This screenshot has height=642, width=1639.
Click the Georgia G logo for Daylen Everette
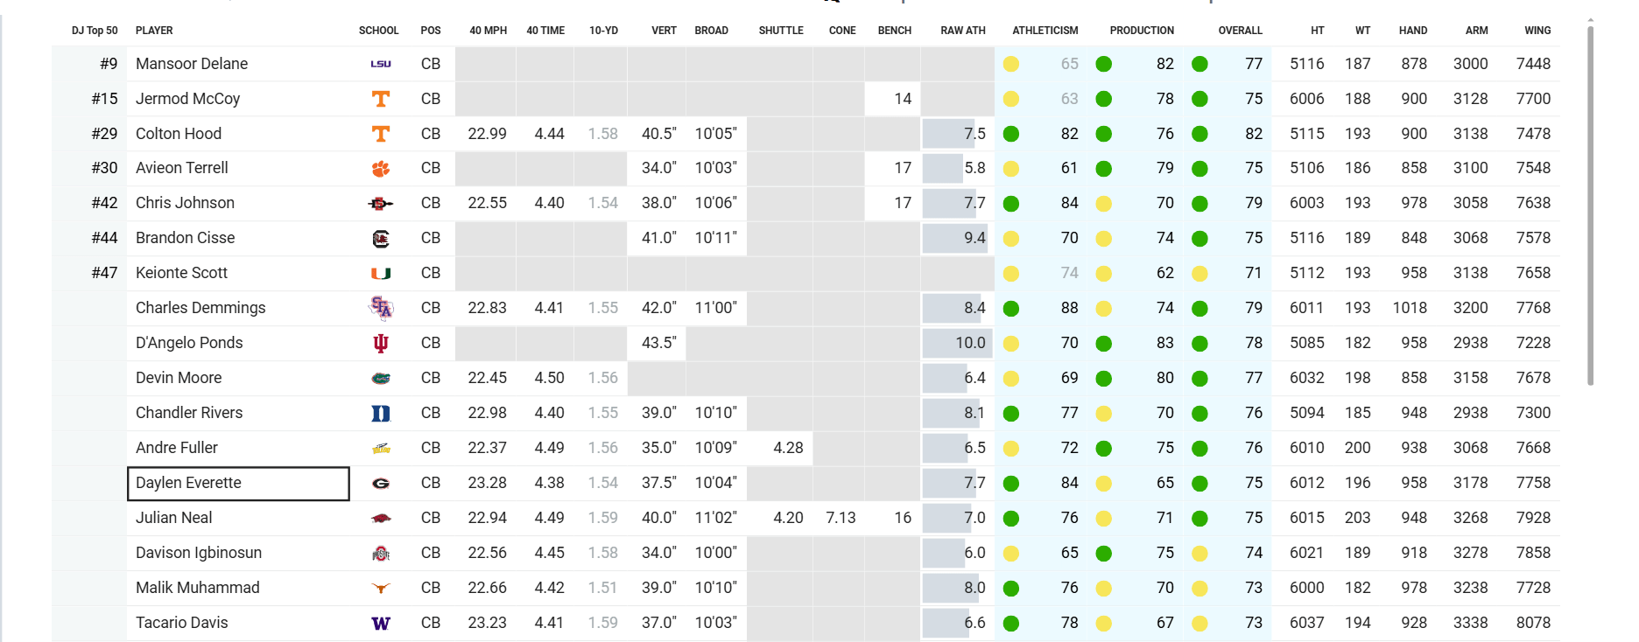(x=380, y=484)
